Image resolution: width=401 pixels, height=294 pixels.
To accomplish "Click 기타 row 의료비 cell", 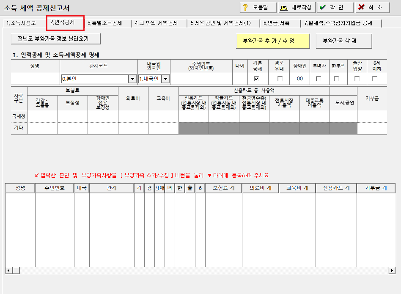I will click(133, 128).
